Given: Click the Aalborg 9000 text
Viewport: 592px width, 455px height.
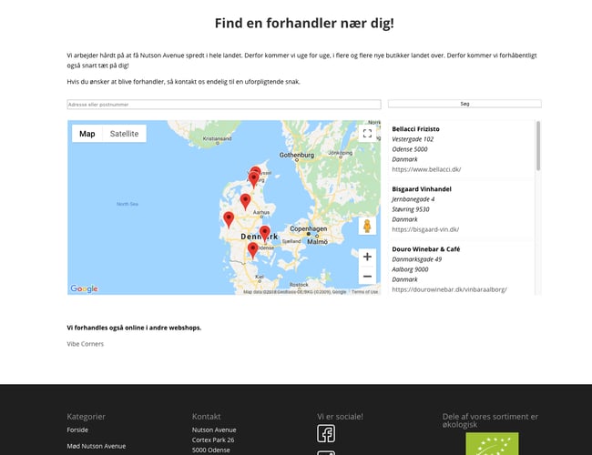Looking at the screenshot, I should pyautogui.click(x=410, y=269).
